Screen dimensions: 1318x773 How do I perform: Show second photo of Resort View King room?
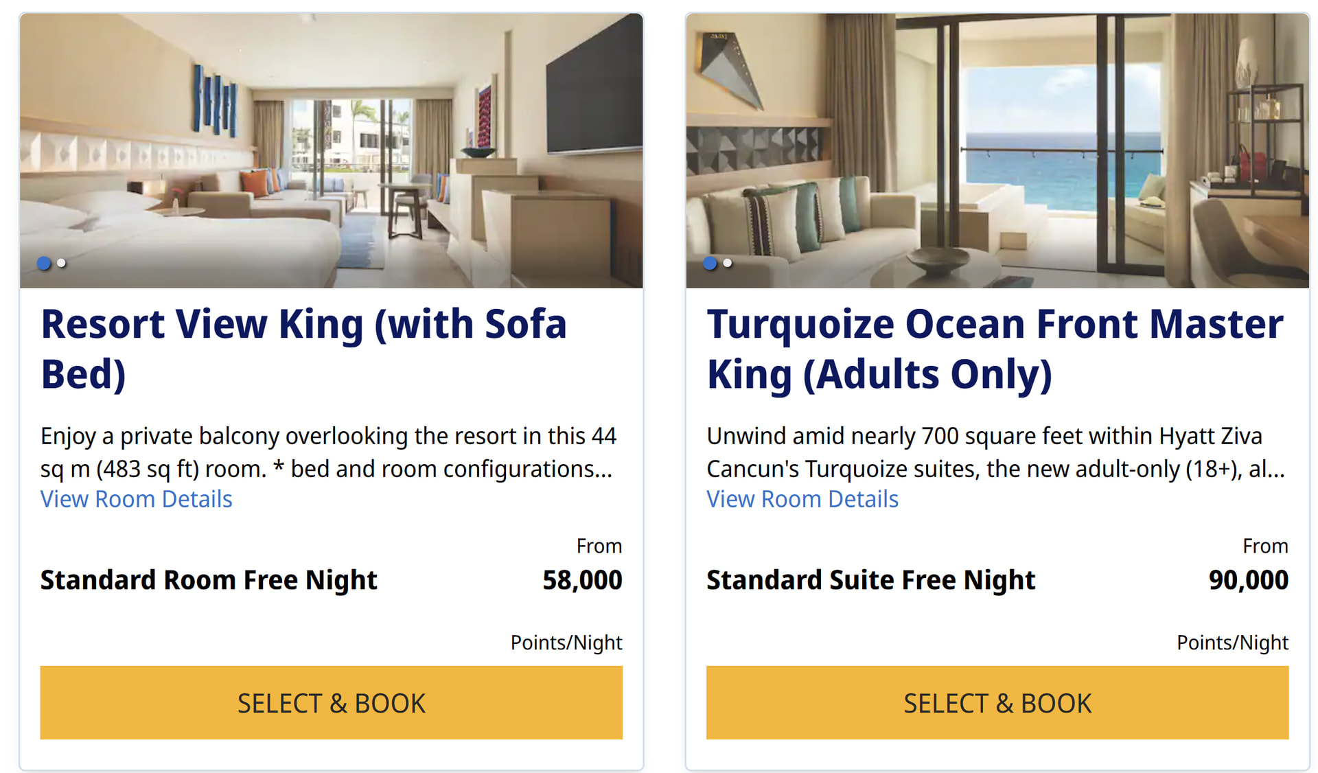pyautogui.click(x=62, y=263)
